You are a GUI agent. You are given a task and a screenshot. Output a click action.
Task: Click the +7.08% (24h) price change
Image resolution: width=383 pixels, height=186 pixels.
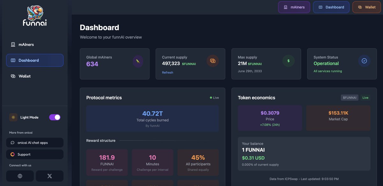click(x=270, y=125)
